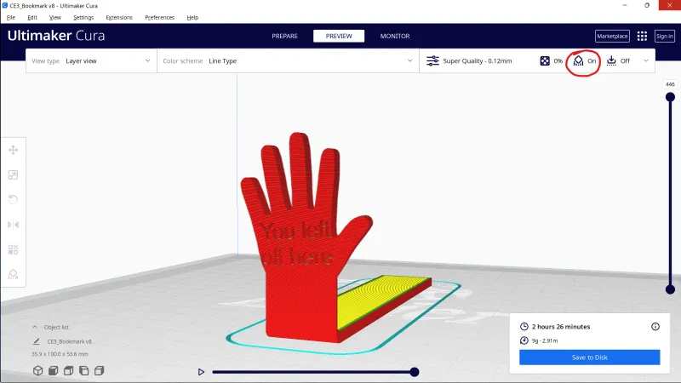Select the Support Blocker tool

13,274
